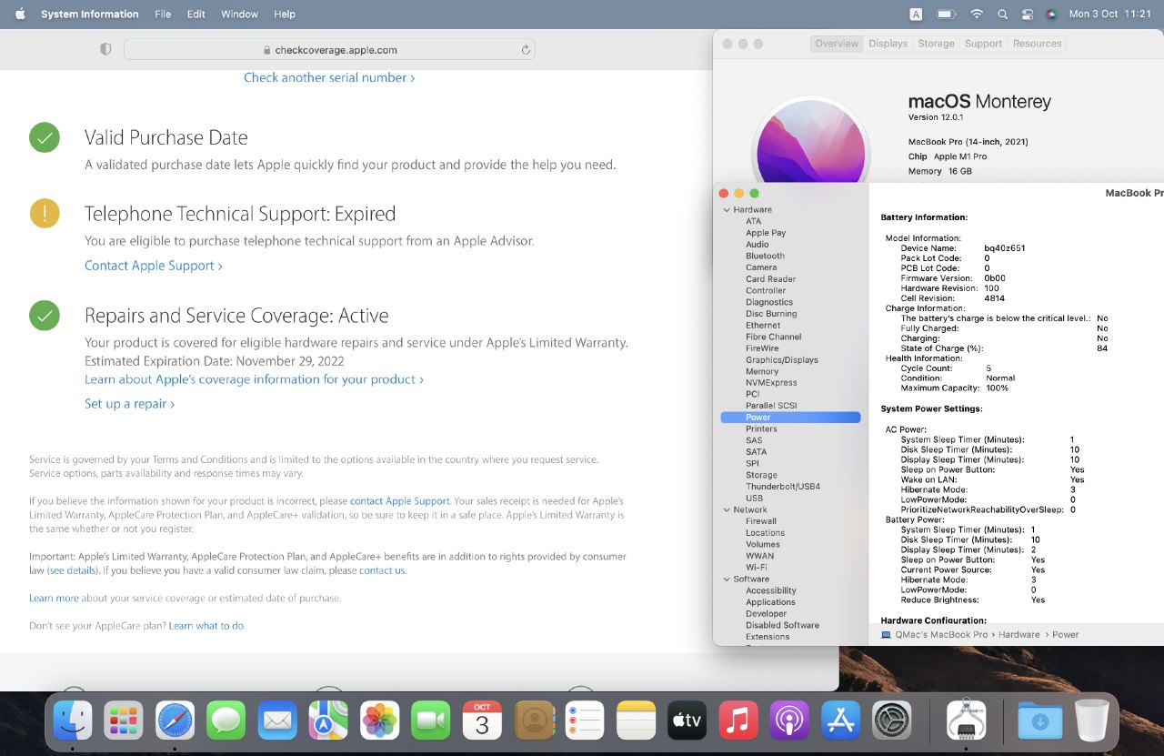Click the Contact Apple Support link
Image resolution: width=1164 pixels, height=756 pixels.
(153, 266)
